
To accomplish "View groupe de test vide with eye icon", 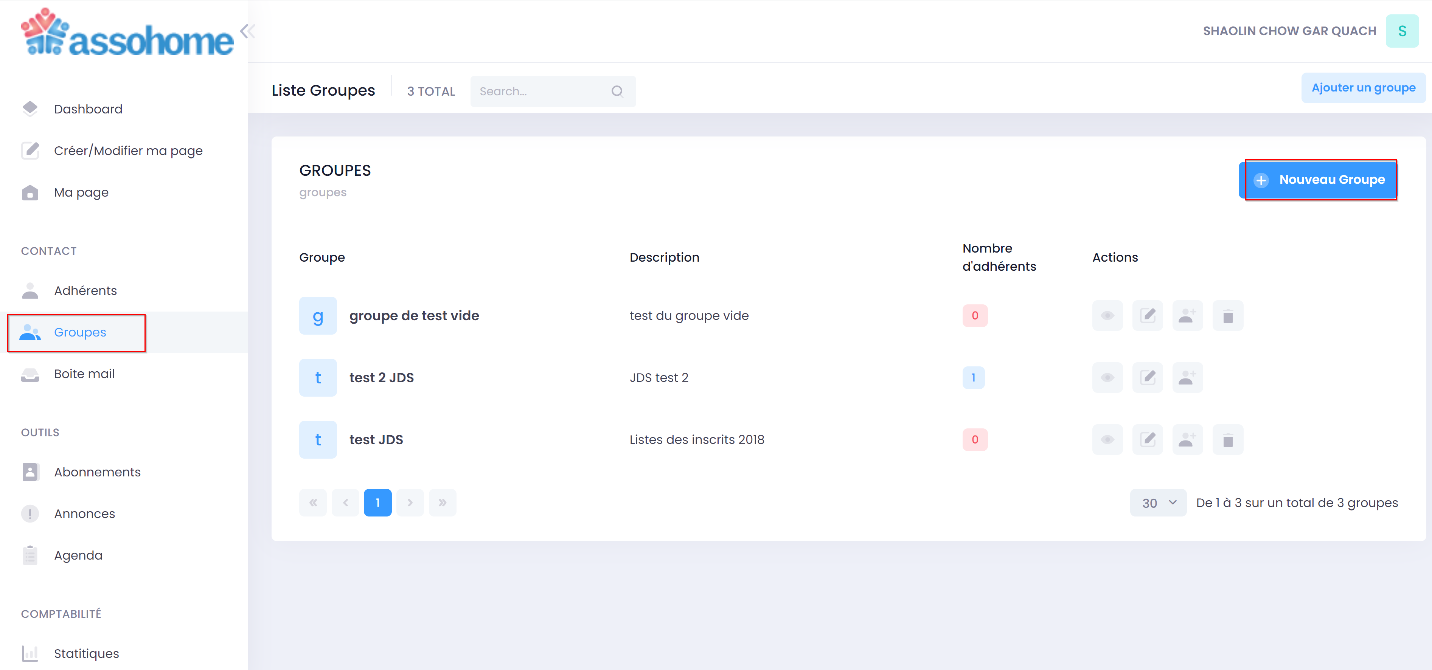I will pyautogui.click(x=1107, y=316).
